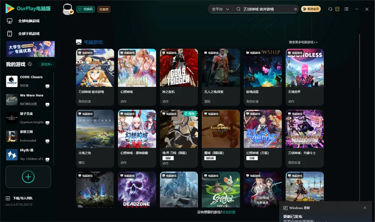Open 幻想神域 (日服) card

[x=263, y=138]
